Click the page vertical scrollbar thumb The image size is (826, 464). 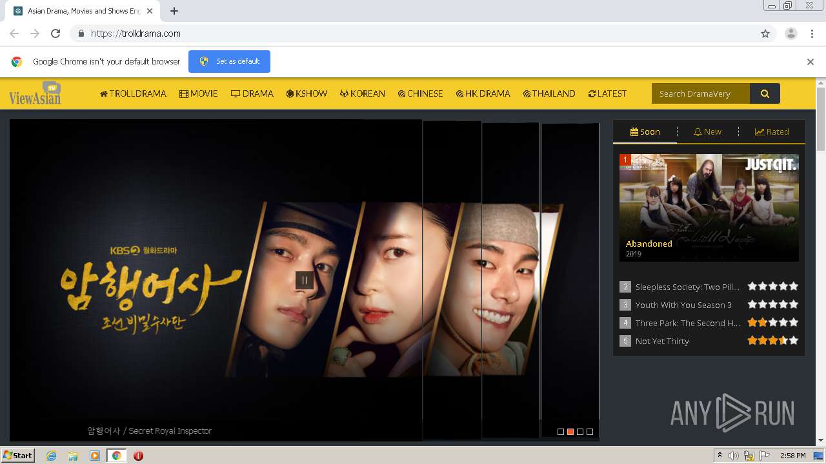821,119
